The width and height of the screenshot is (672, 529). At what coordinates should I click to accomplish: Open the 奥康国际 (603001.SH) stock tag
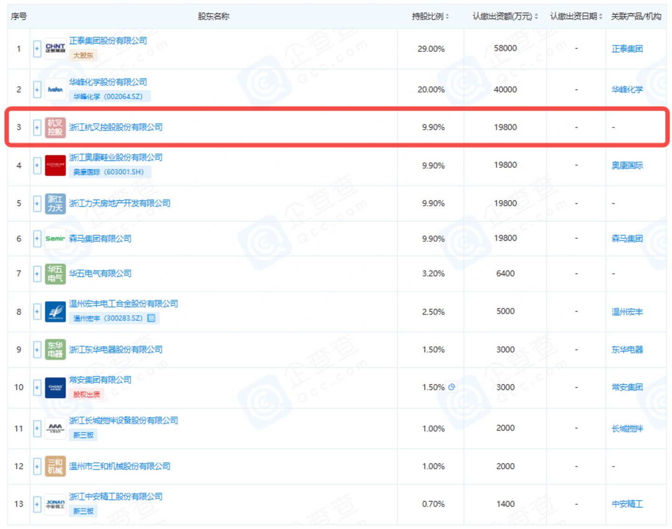[110, 172]
